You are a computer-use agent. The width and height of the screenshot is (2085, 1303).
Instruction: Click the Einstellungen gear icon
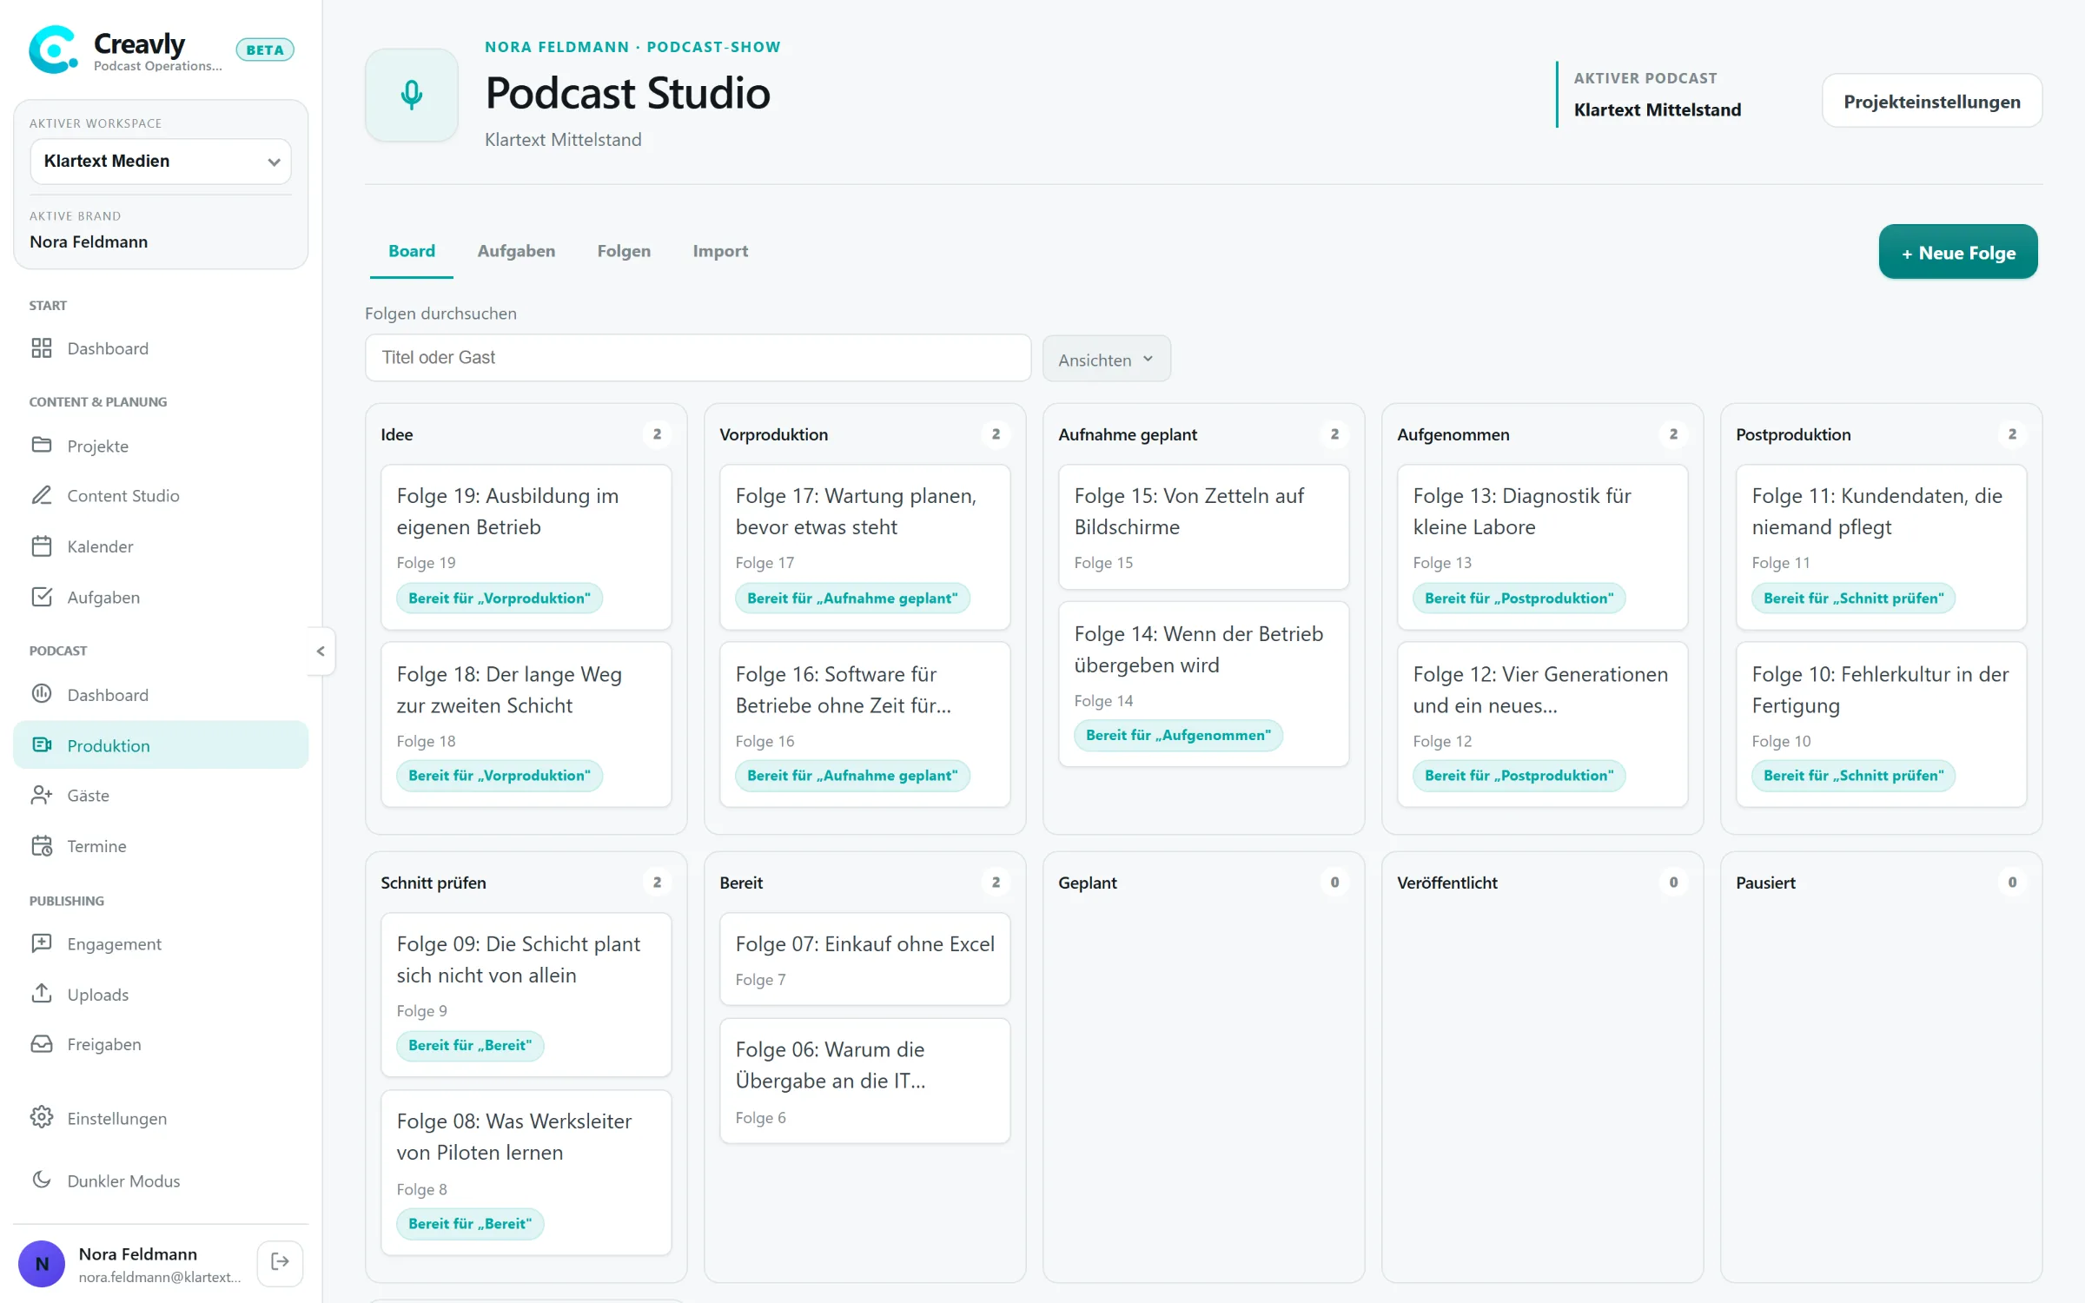click(42, 1118)
